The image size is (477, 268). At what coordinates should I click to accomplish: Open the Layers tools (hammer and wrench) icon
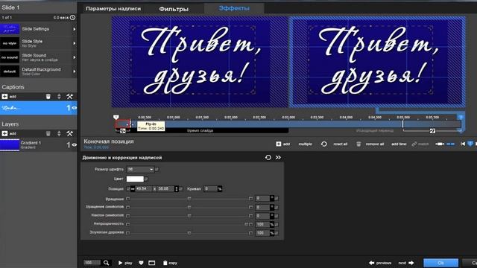pyautogui.click(x=69, y=133)
